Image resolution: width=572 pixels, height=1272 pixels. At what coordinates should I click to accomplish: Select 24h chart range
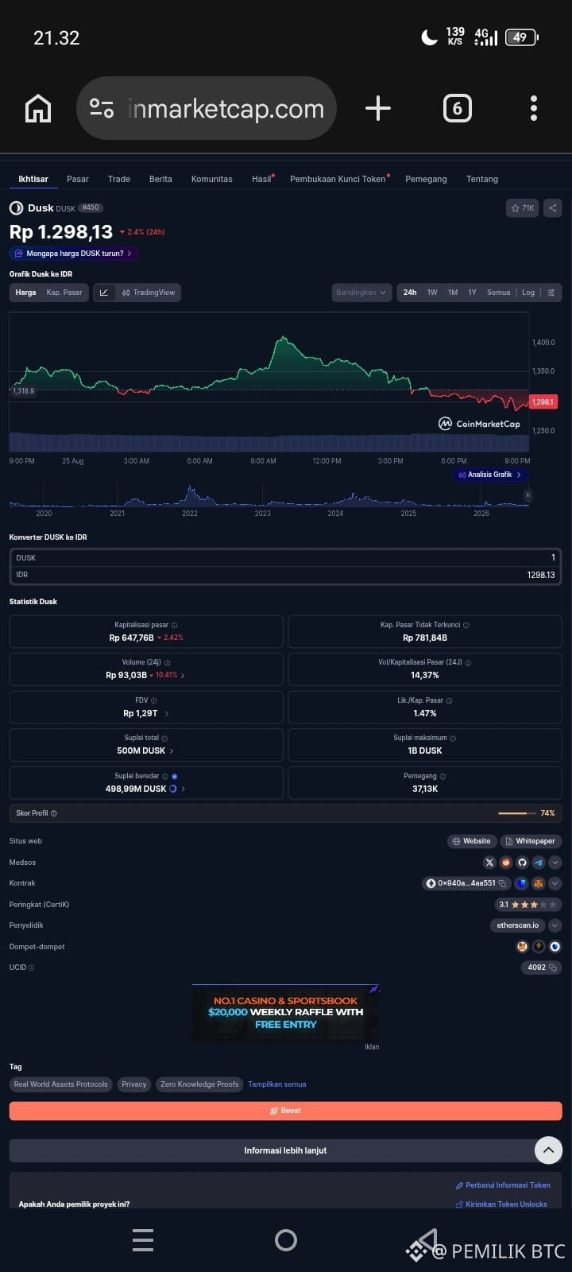[x=410, y=293]
